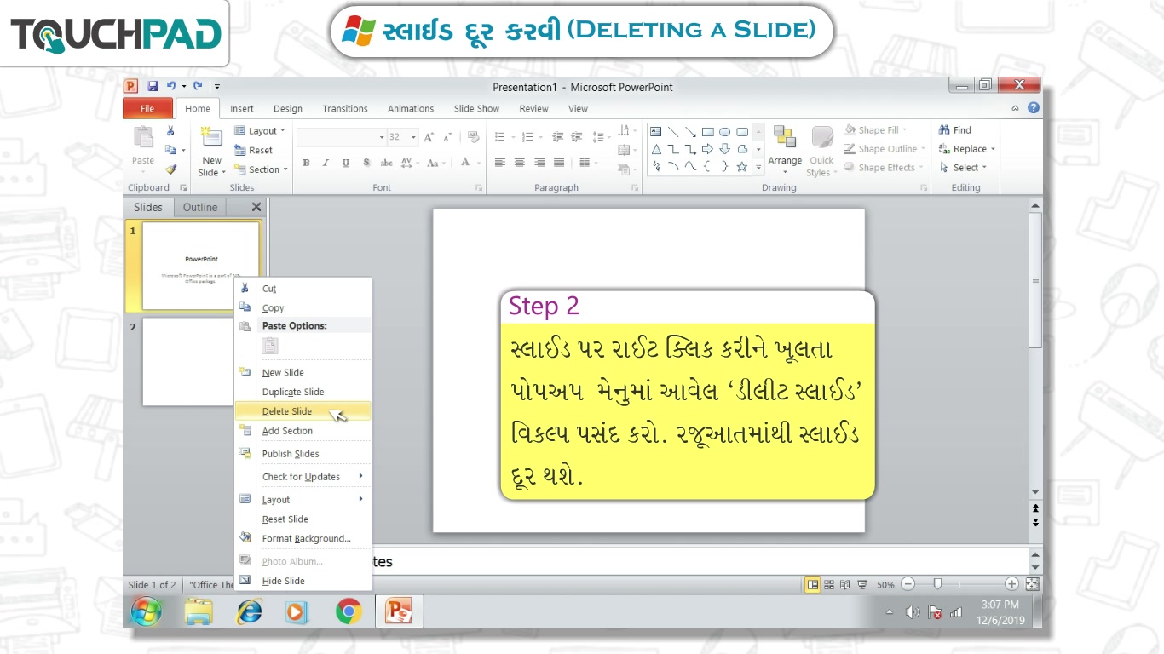Click Decrease List Level icon
Viewport: 1164px width, 654px height.
[558, 136]
